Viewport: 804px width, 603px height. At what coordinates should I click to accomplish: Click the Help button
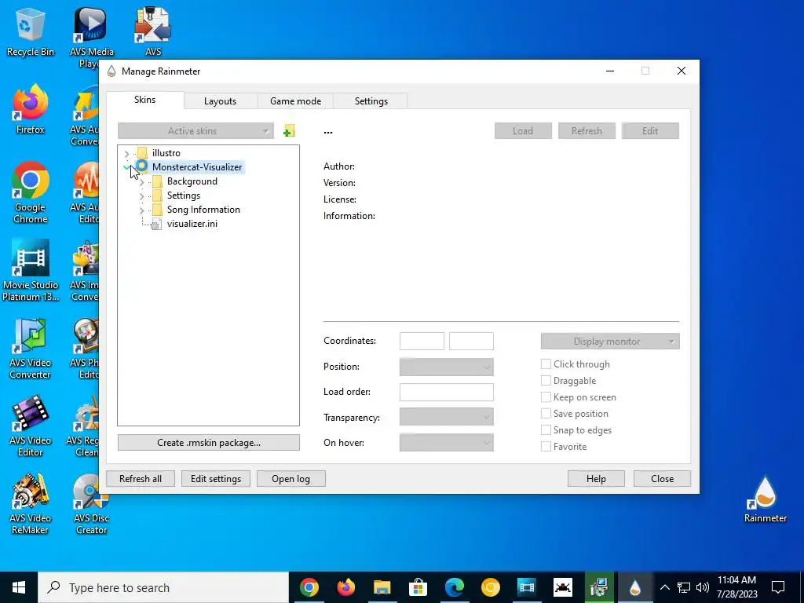point(596,478)
